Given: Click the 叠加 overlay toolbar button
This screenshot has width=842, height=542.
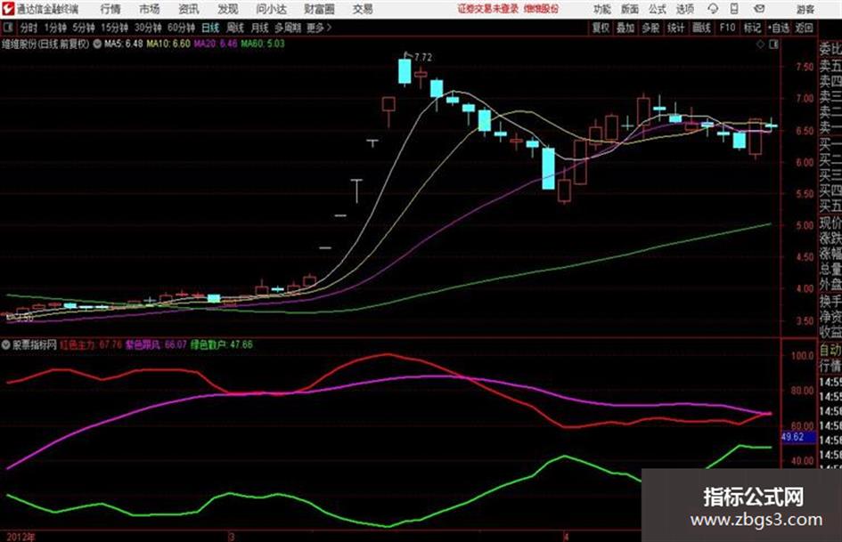Looking at the screenshot, I should pos(625,28).
